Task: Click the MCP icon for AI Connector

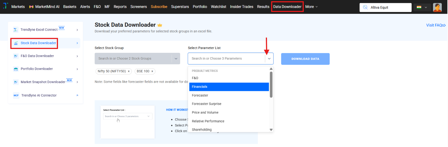Action: click(x=16, y=95)
